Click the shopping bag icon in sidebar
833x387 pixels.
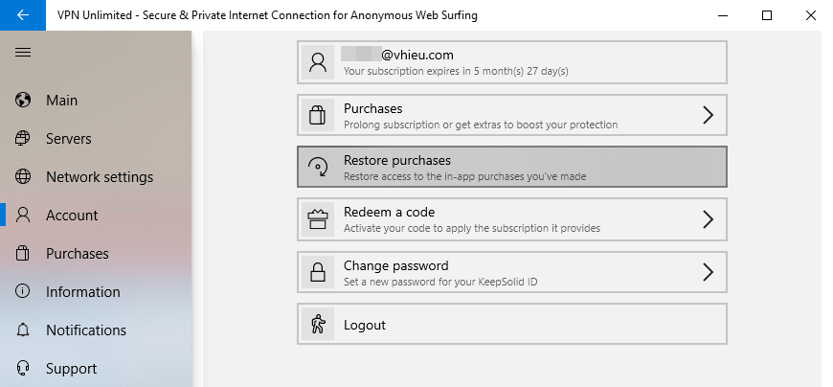(23, 253)
